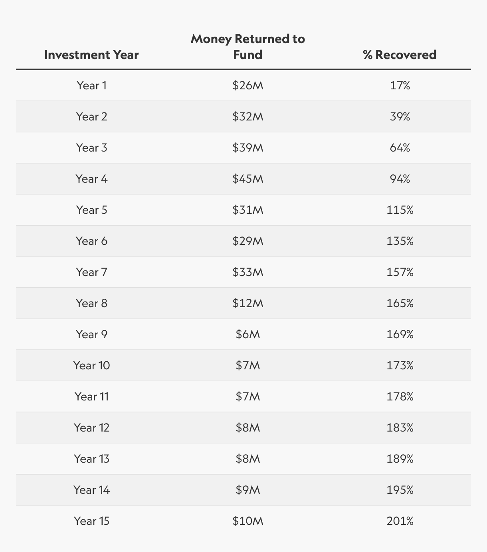This screenshot has height=552, width=487.
Task: Click the 178% recovered value
Action: (400, 396)
